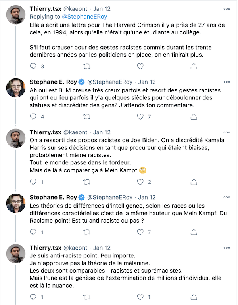
Task: Open Thierry's profile picture on Joe Biden tweet
Action: [x=16, y=138]
